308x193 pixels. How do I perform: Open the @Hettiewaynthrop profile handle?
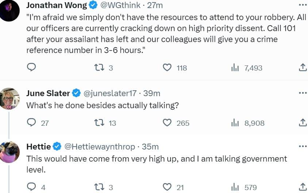100,147
